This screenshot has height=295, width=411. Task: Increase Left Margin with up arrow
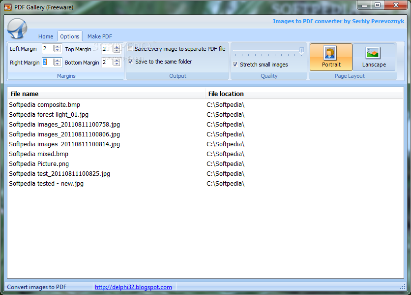57,46
